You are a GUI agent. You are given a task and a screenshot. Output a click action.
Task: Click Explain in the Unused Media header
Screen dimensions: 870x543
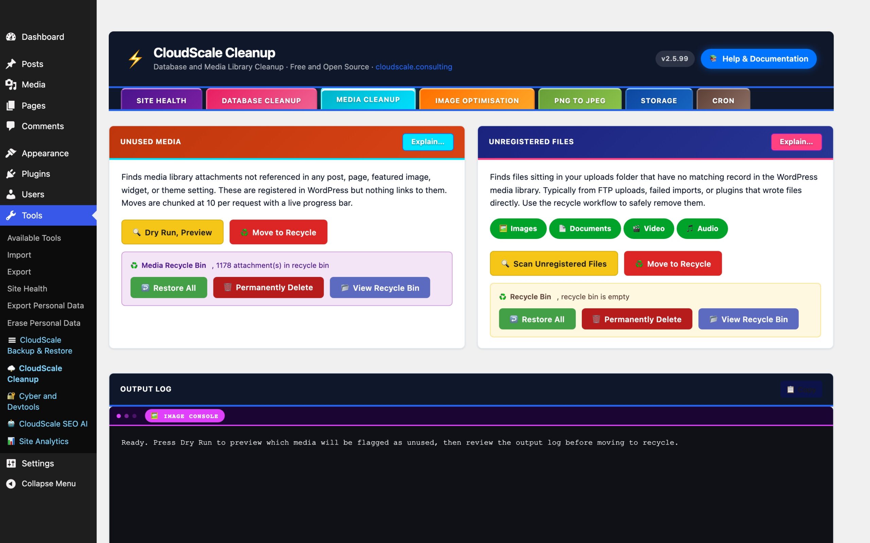[428, 142]
